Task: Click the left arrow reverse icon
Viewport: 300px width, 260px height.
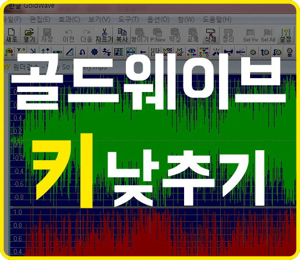Action: (x=143, y=52)
